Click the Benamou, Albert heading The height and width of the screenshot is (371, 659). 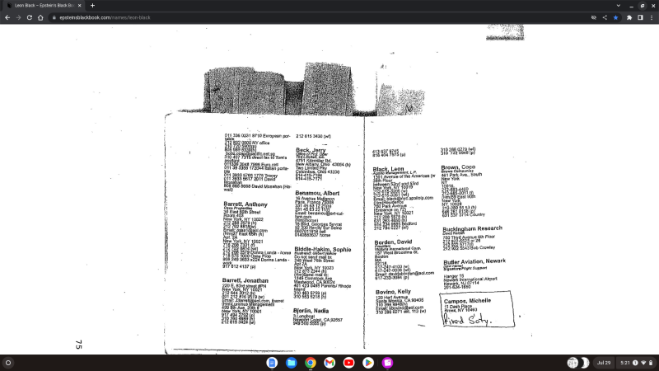pyautogui.click(x=317, y=193)
